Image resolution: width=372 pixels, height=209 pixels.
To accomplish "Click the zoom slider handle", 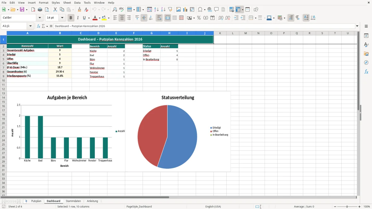I will pos(347,207).
